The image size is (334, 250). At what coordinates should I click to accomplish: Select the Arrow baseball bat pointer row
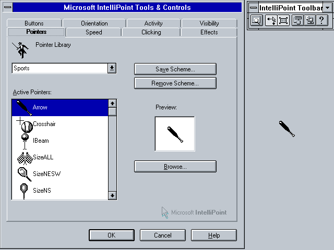coord(60,108)
